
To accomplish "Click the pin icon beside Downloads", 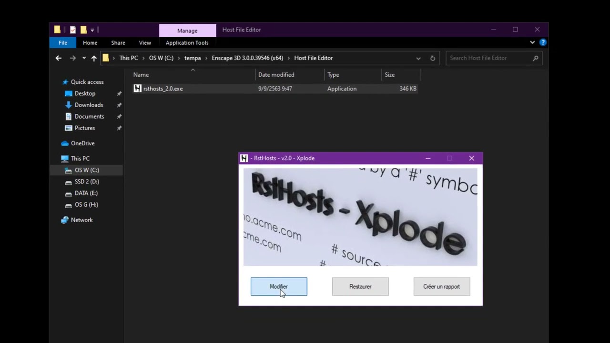I will click(119, 105).
